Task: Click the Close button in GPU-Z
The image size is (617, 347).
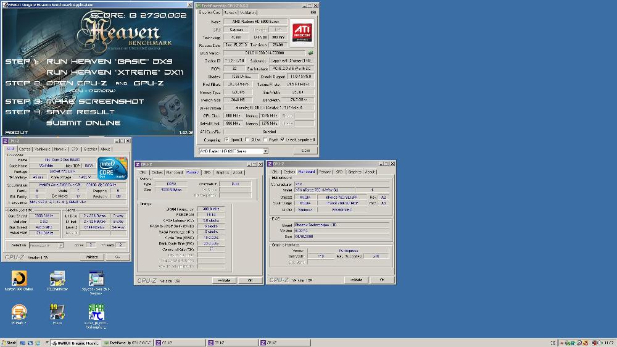Action: coord(305,151)
